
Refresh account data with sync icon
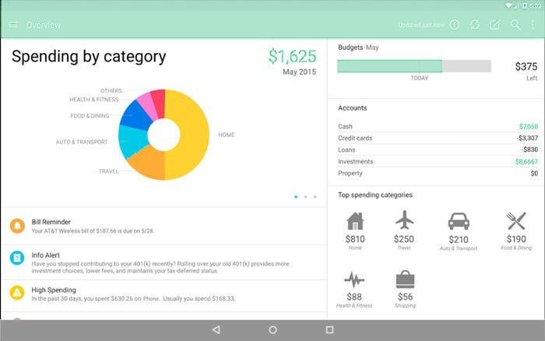click(x=475, y=25)
